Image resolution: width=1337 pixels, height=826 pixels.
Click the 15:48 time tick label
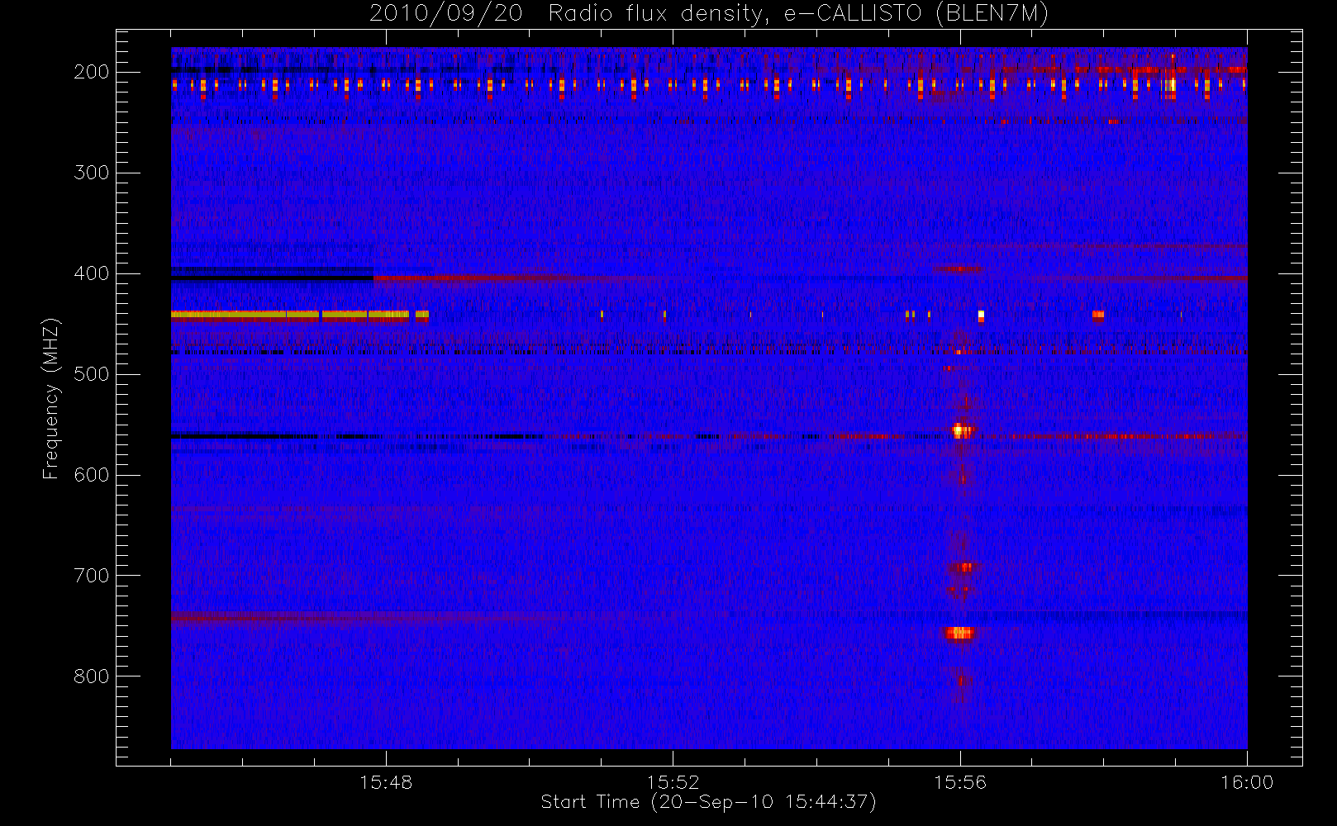(x=386, y=782)
